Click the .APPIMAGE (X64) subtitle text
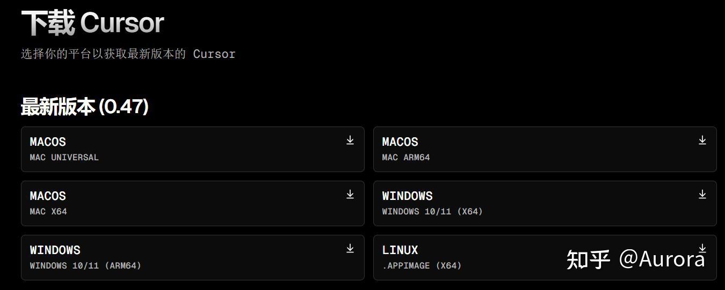The width and height of the screenshot is (725, 290). [422, 266]
